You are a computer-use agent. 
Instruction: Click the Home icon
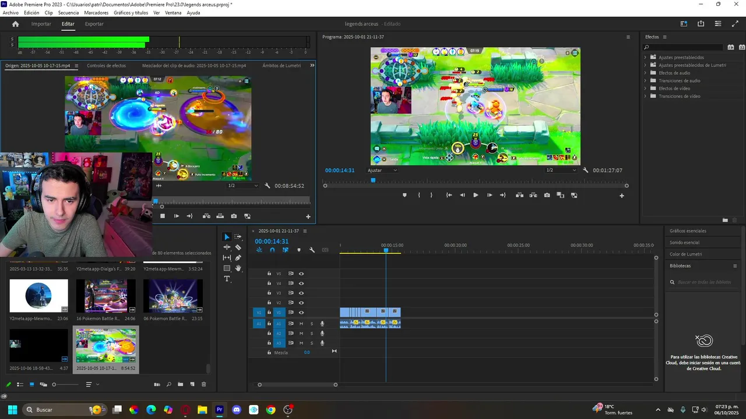pyautogui.click(x=16, y=24)
